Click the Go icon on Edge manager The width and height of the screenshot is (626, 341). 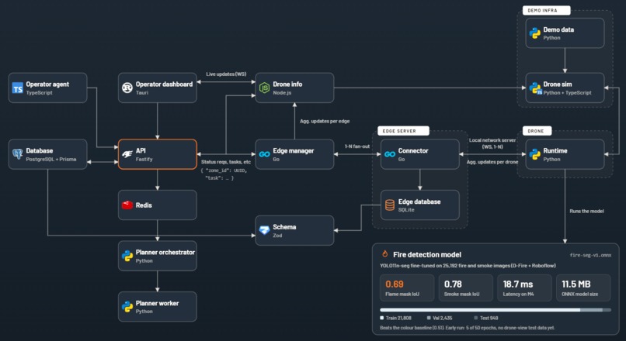pos(264,154)
